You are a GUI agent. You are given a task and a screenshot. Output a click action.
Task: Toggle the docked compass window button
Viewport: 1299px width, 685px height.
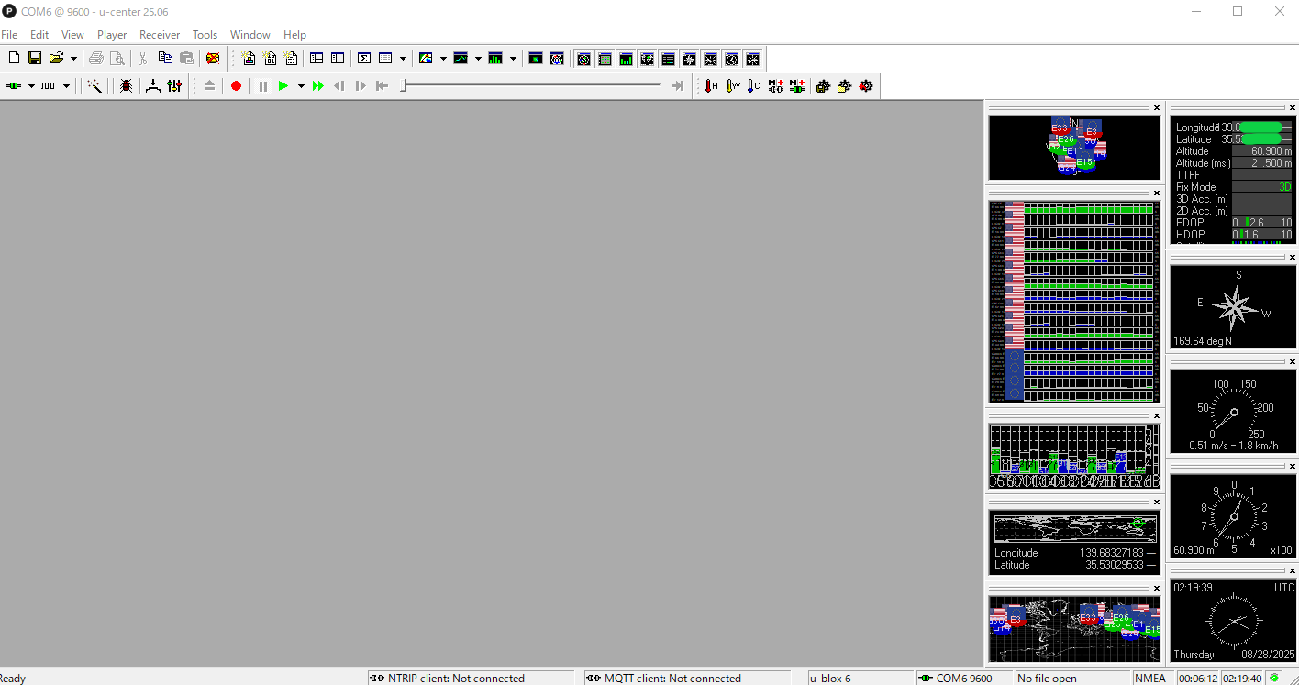(x=689, y=59)
